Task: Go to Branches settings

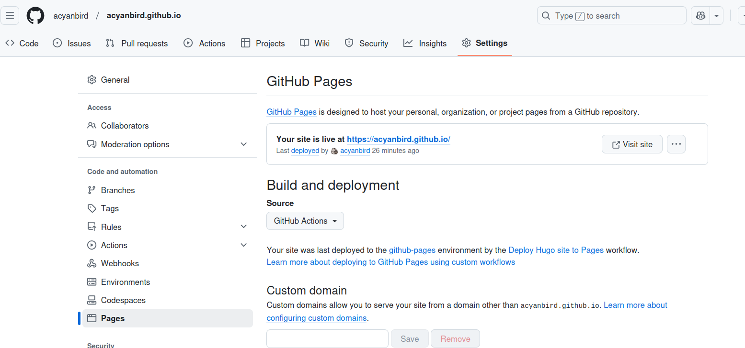Action: [x=168, y=190]
